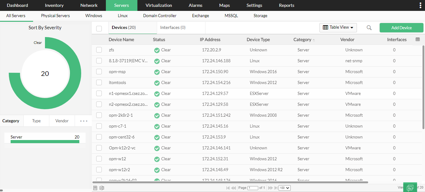Open the Maps main tab

click(225, 5)
